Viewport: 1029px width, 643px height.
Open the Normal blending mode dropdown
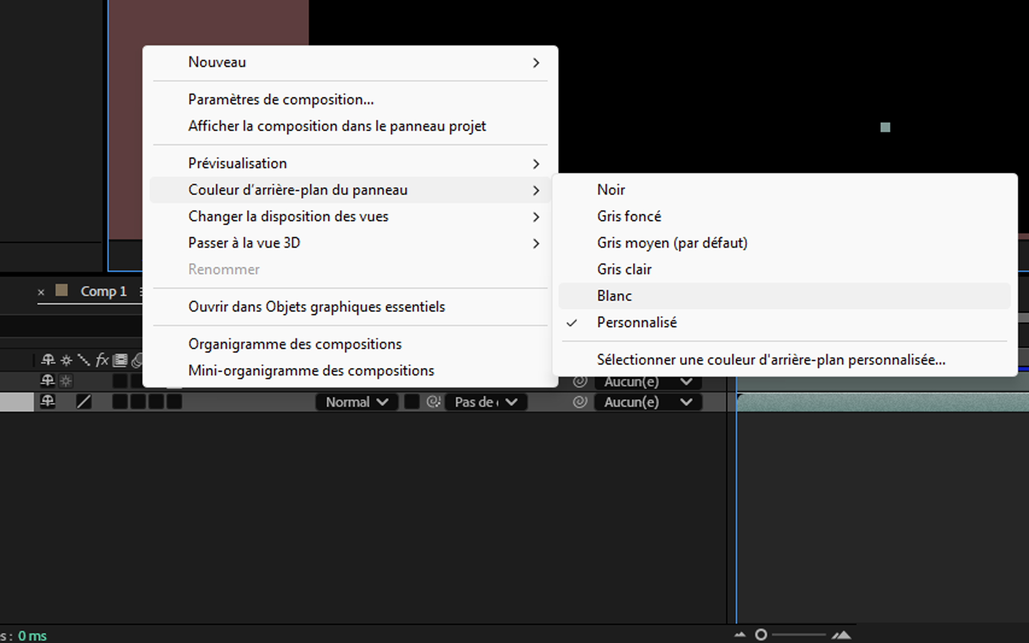click(x=357, y=402)
